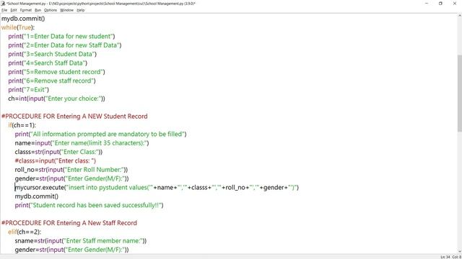This screenshot has height=259, width=462.
Task: Click the 'Enter your choice:' input line
Action: pyautogui.click(x=56, y=99)
